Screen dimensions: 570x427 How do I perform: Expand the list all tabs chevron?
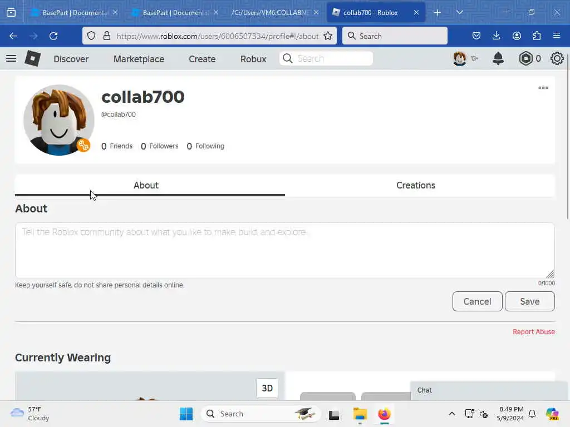(x=459, y=12)
